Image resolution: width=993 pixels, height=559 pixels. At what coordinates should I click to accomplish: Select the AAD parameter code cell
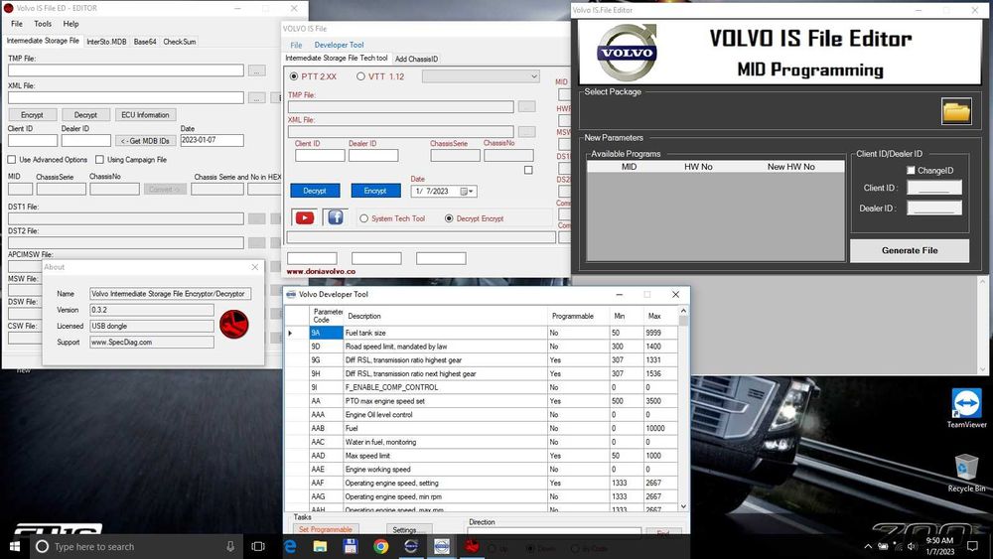(x=326, y=455)
